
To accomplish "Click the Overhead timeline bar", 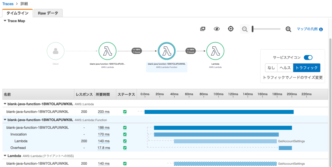I will tap(285, 148).
